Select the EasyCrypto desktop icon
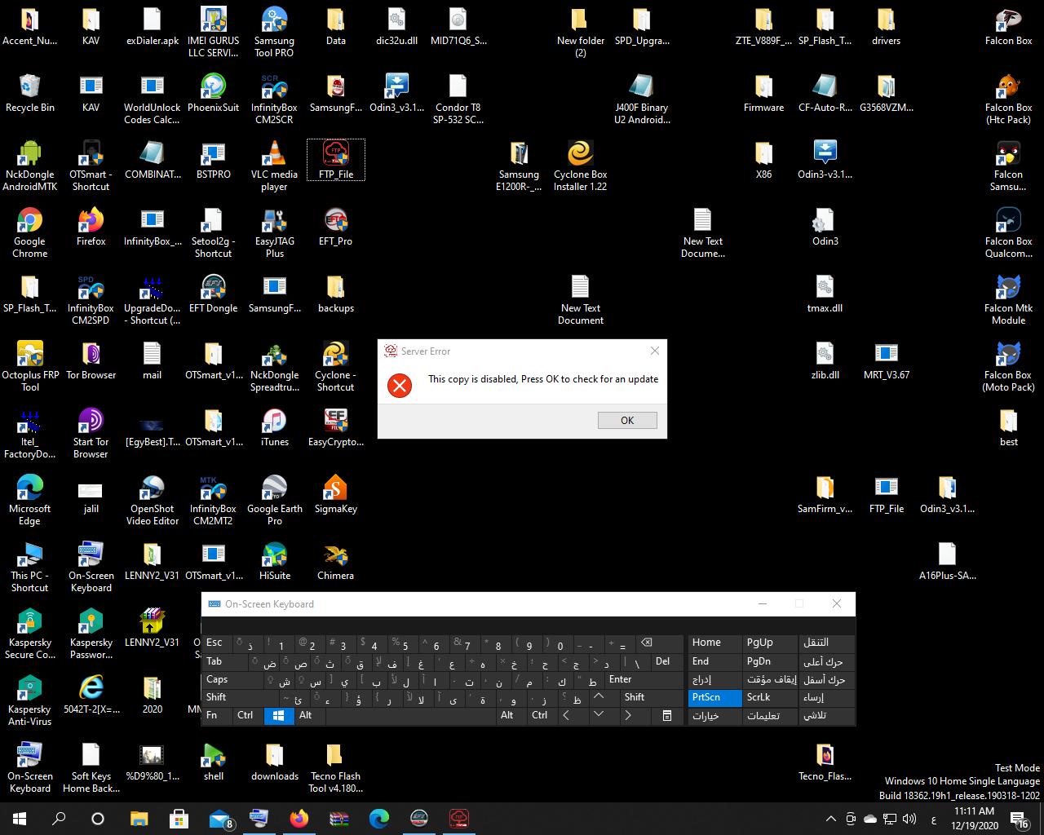The width and height of the screenshot is (1044, 835). tap(336, 428)
